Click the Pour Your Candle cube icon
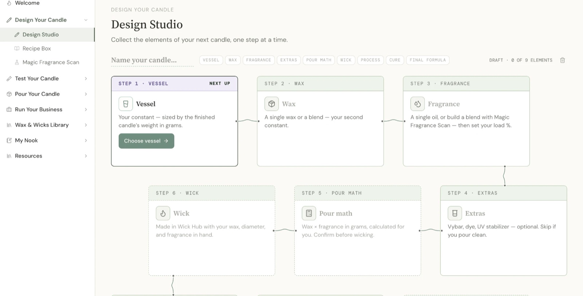Viewport: 583px width, 296px height. 9,94
